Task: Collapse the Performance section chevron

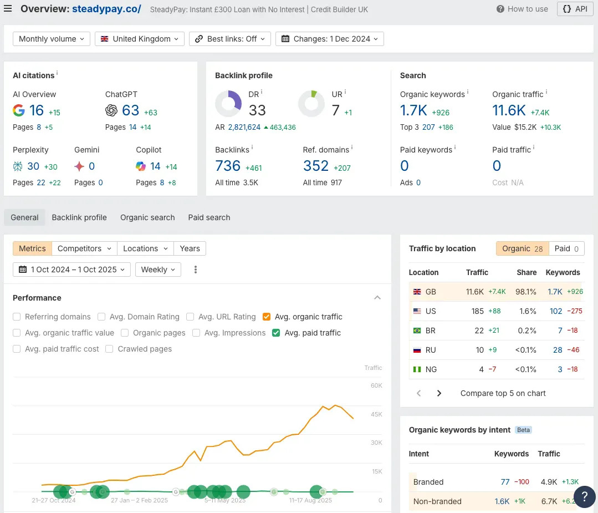Action: pos(377,298)
